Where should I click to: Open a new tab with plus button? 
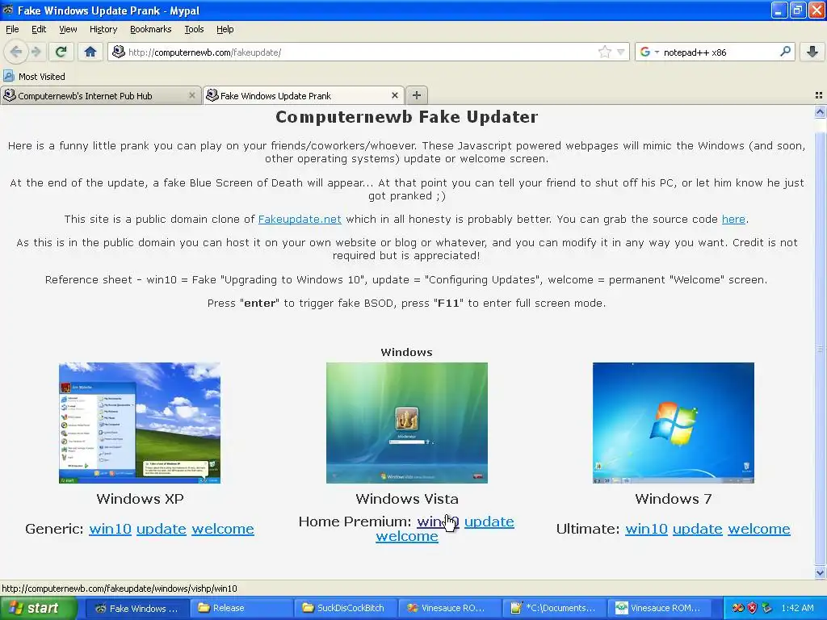416,95
